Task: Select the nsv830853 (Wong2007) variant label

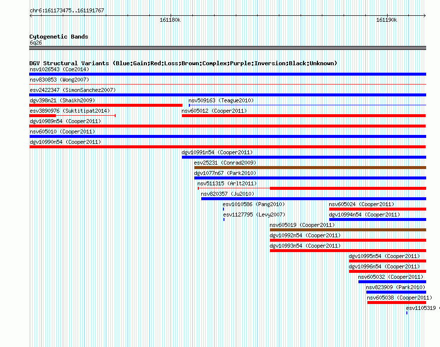Action: (59, 80)
